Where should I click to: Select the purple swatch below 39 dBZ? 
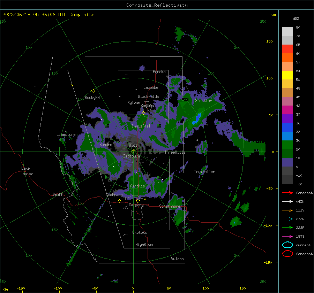click(287, 119)
